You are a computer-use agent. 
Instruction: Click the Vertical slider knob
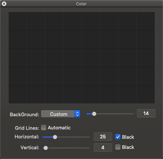[46, 148]
